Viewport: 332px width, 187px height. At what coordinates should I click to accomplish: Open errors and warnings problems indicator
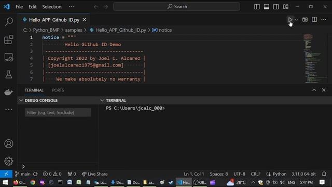click(x=52, y=174)
